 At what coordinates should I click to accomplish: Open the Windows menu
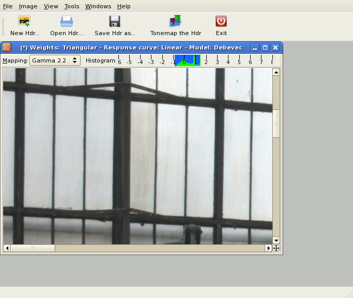(98, 6)
